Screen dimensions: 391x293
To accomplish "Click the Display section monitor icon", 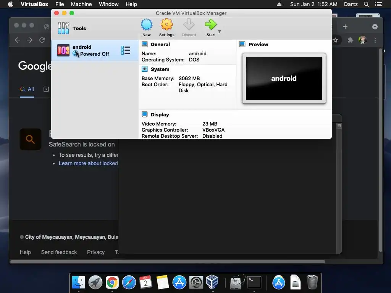I will 145,114.
